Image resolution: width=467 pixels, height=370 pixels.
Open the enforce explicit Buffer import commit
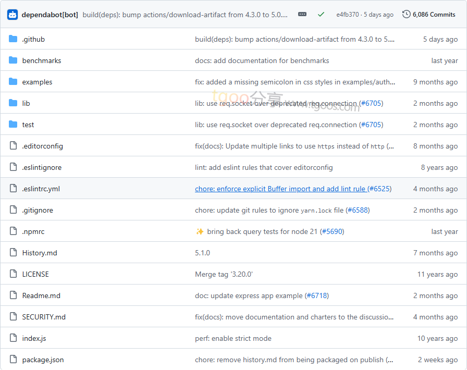[x=280, y=189]
